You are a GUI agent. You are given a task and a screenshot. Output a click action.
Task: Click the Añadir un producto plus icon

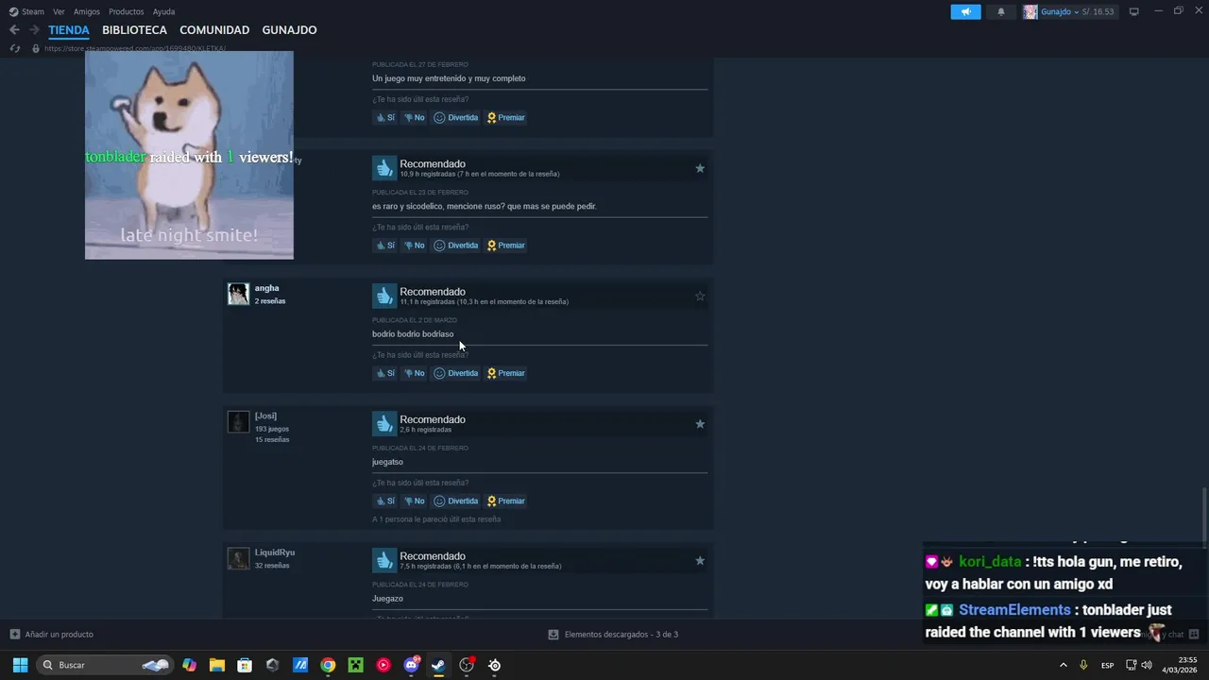(14, 634)
